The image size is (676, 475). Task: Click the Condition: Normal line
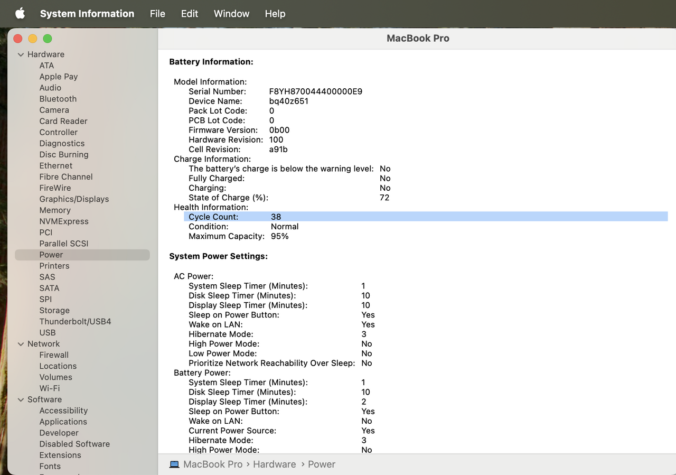coord(243,226)
